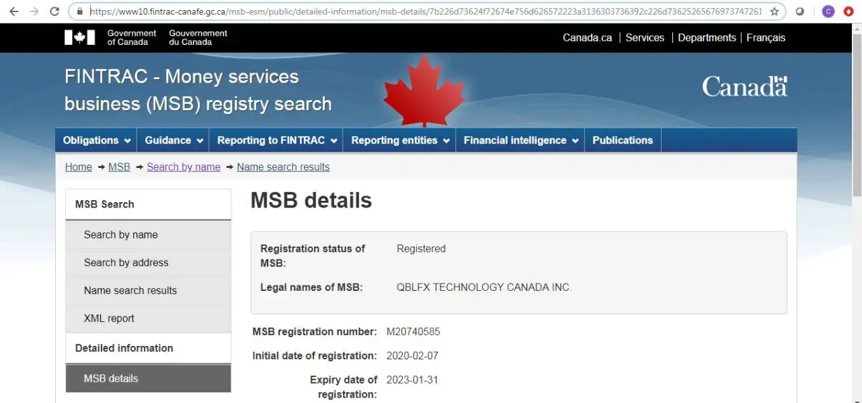This screenshot has height=403, width=862.
Task: Open the Obligations dropdown menu
Action: (96, 140)
